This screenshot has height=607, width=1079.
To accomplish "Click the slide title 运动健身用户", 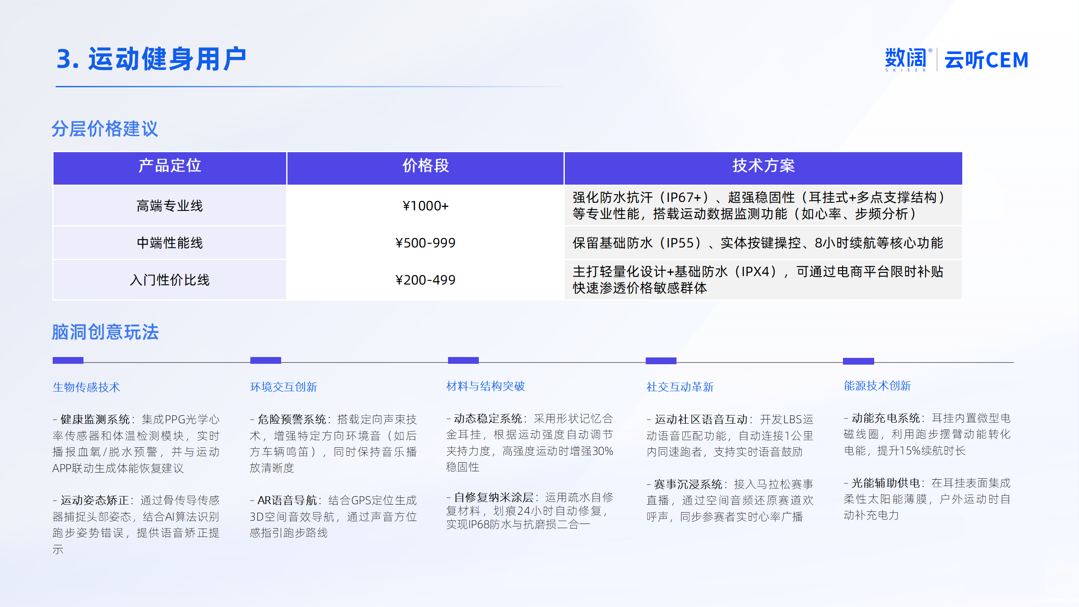I will click(x=152, y=59).
